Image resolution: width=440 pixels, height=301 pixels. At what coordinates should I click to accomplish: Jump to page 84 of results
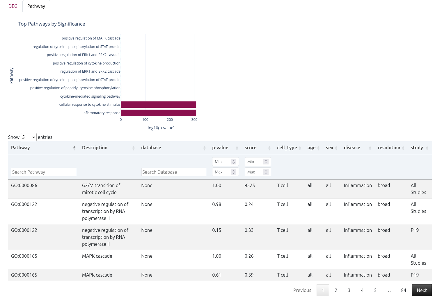click(x=404, y=290)
